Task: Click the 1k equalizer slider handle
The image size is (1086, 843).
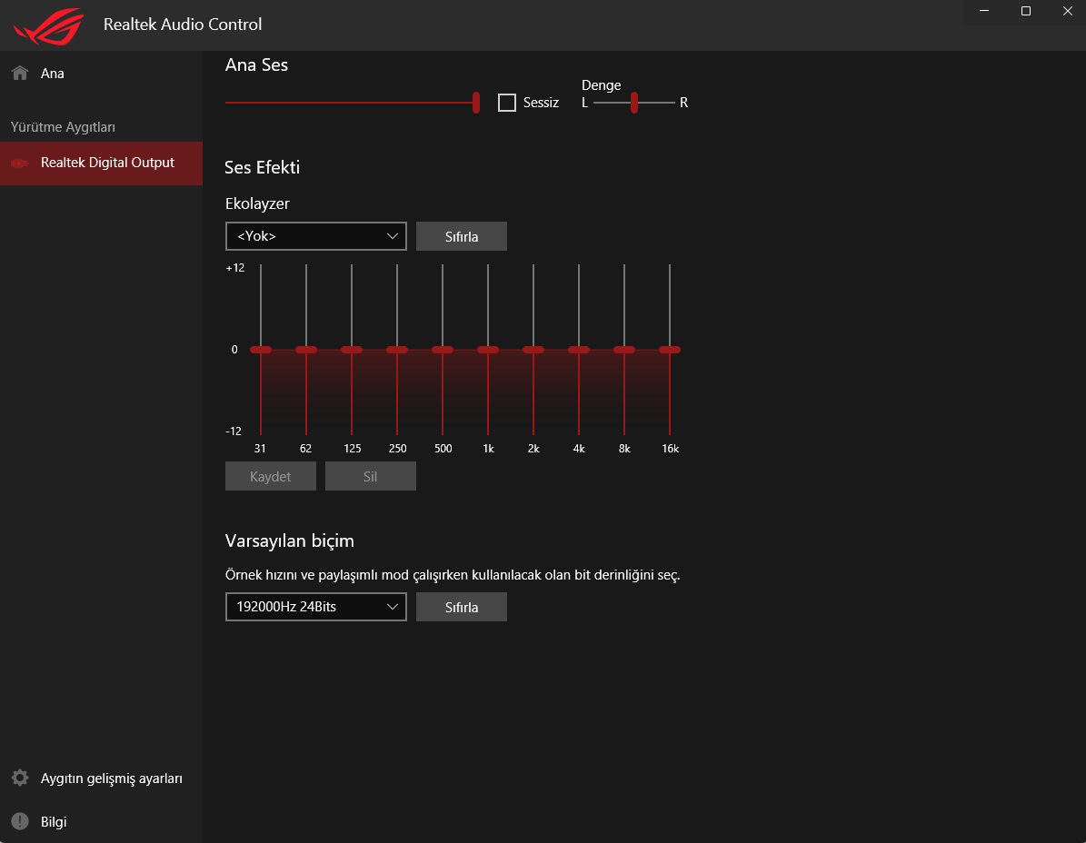Action: (x=488, y=350)
